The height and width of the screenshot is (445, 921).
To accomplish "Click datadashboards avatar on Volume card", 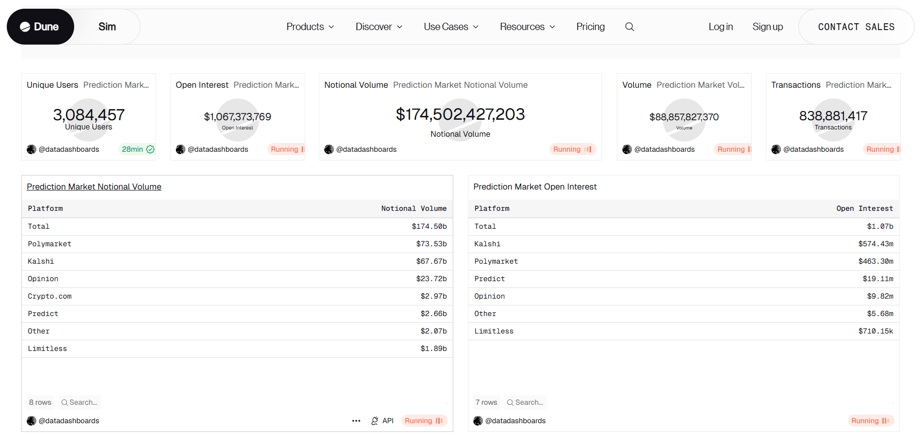I will 627,149.
